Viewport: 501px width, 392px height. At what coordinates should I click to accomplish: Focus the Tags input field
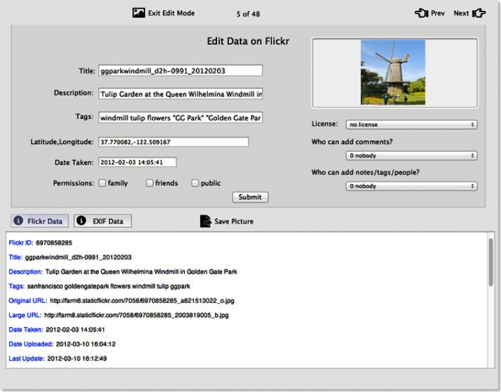(x=180, y=118)
